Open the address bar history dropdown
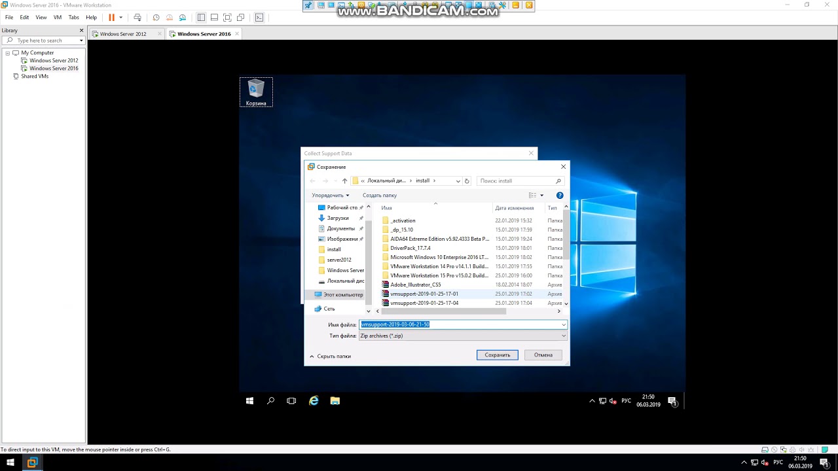The image size is (838, 471). [x=458, y=181]
